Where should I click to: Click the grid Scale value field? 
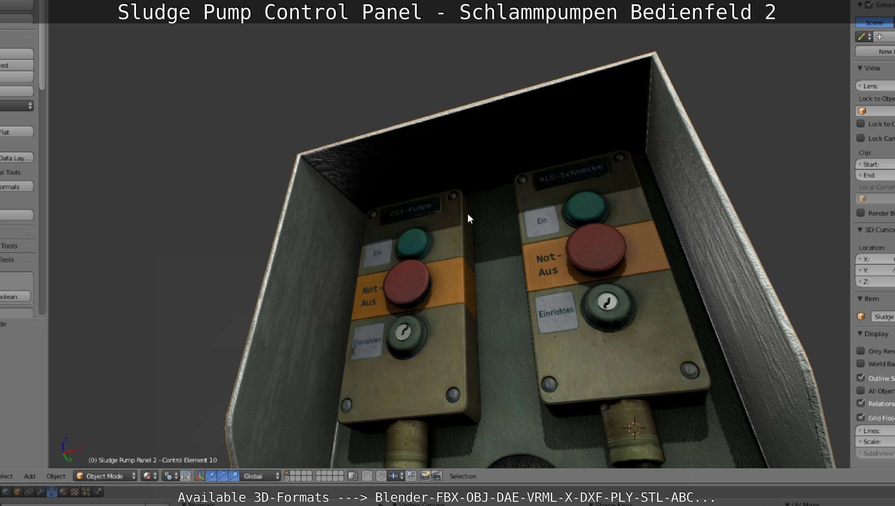[x=875, y=442]
